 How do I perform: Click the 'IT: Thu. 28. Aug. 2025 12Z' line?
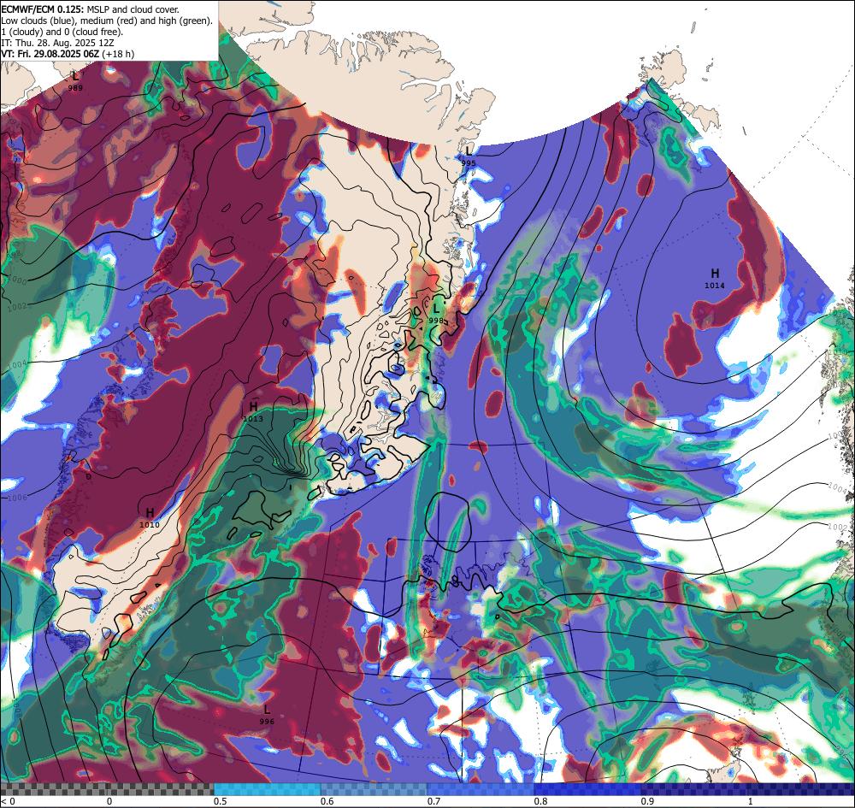point(58,43)
